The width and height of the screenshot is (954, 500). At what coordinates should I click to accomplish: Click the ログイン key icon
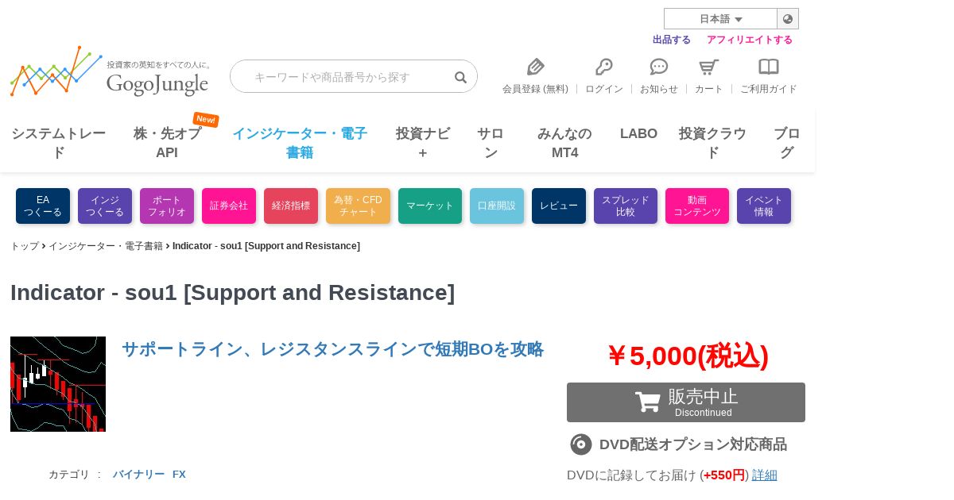click(x=604, y=67)
